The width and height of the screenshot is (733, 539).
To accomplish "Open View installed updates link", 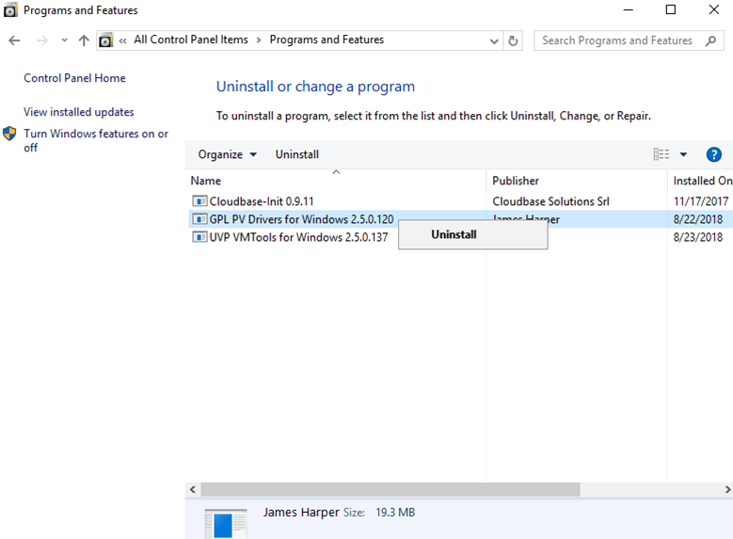I will click(x=79, y=112).
